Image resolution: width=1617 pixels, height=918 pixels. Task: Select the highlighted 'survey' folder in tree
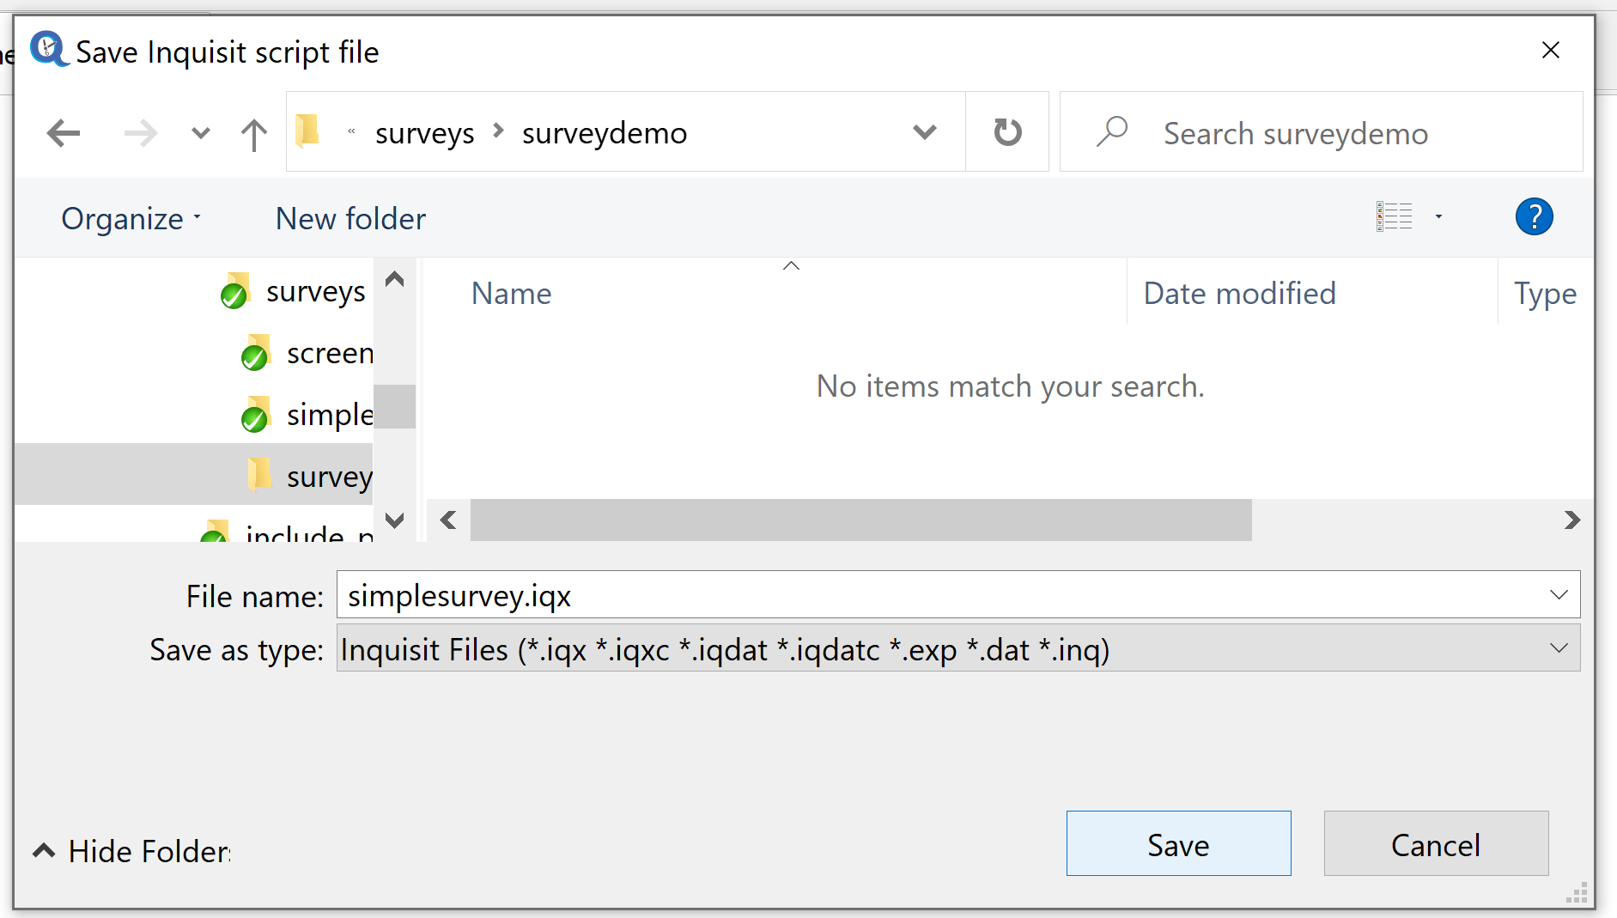point(194,474)
